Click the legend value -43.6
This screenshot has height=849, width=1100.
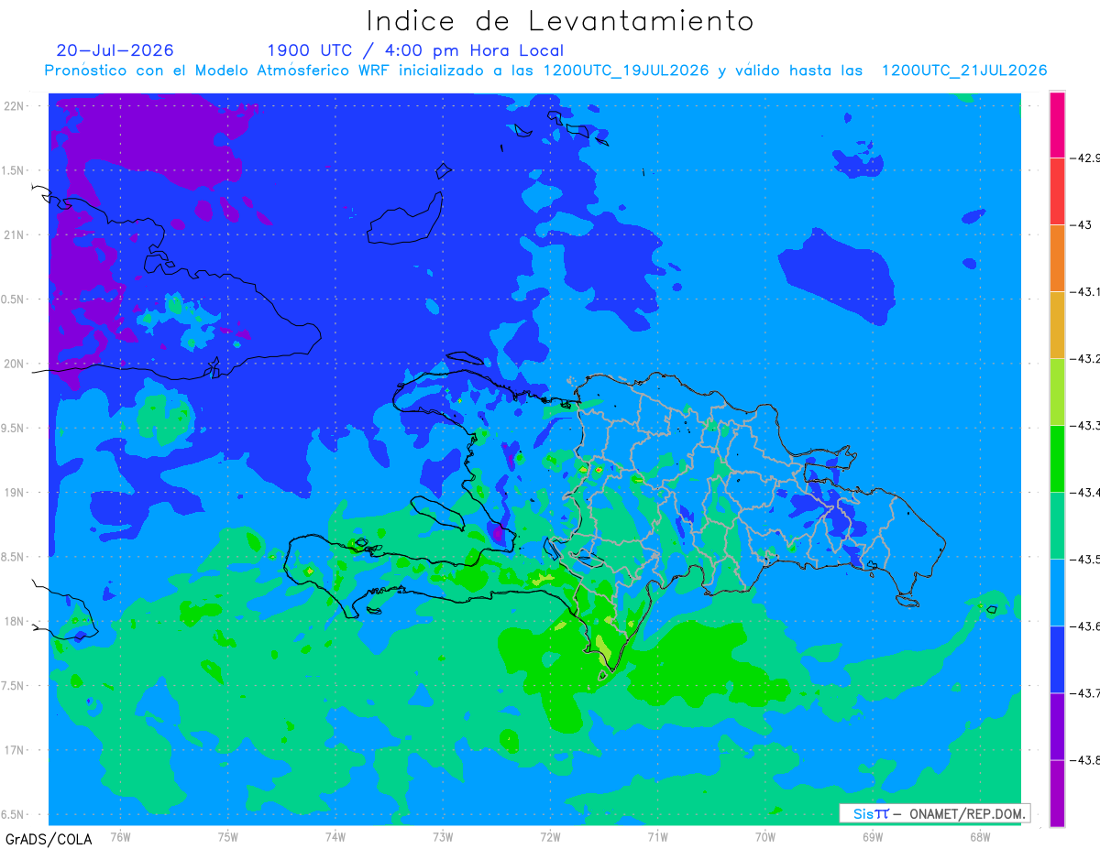(1084, 626)
